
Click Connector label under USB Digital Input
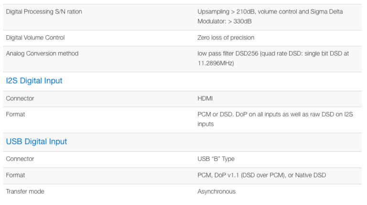pyautogui.click(x=20, y=159)
